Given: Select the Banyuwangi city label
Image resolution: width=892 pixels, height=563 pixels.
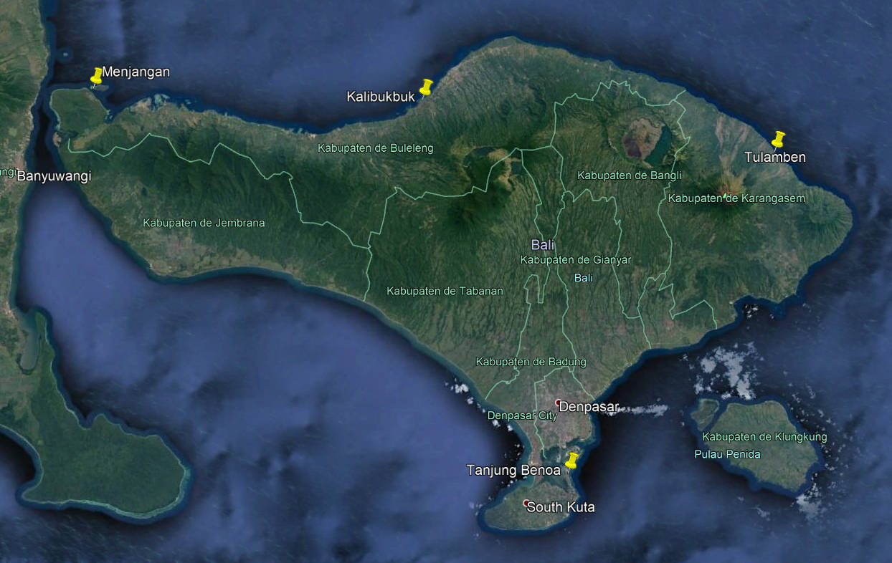Looking at the screenshot, I should click(x=54, y=176).
